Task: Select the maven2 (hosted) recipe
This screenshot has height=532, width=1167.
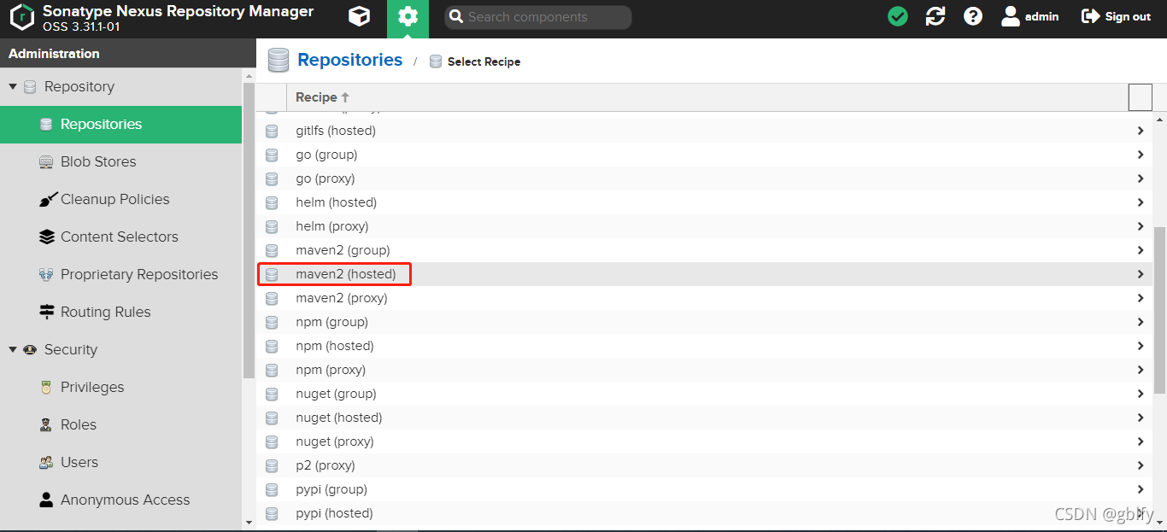Action: pyautogui.click(x=705, y=274)
